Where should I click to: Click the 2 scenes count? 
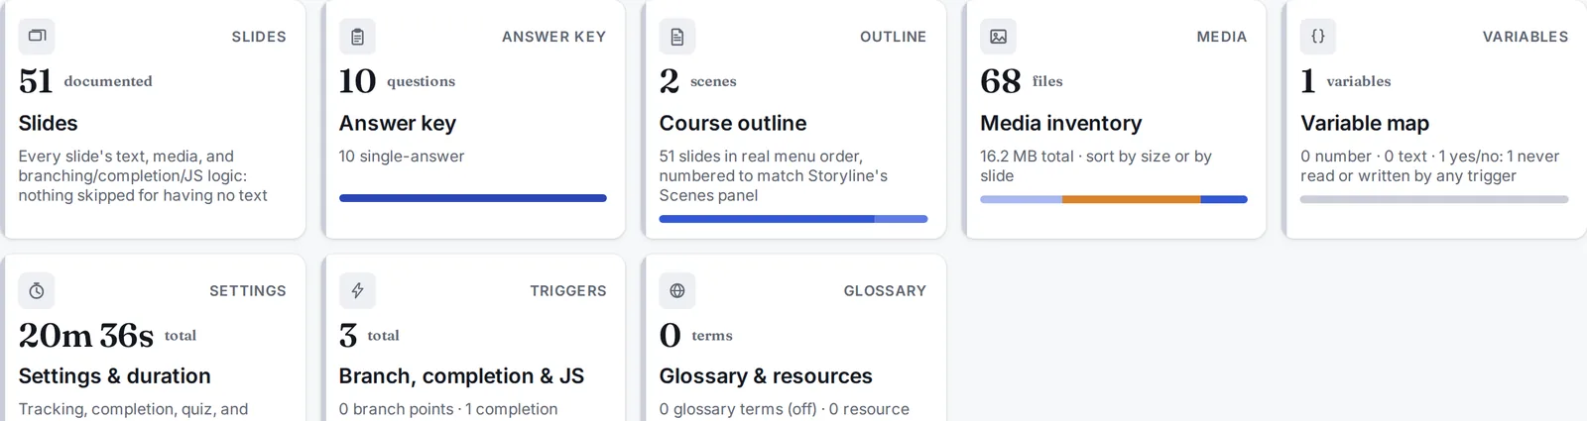click(x=697, y=80)
